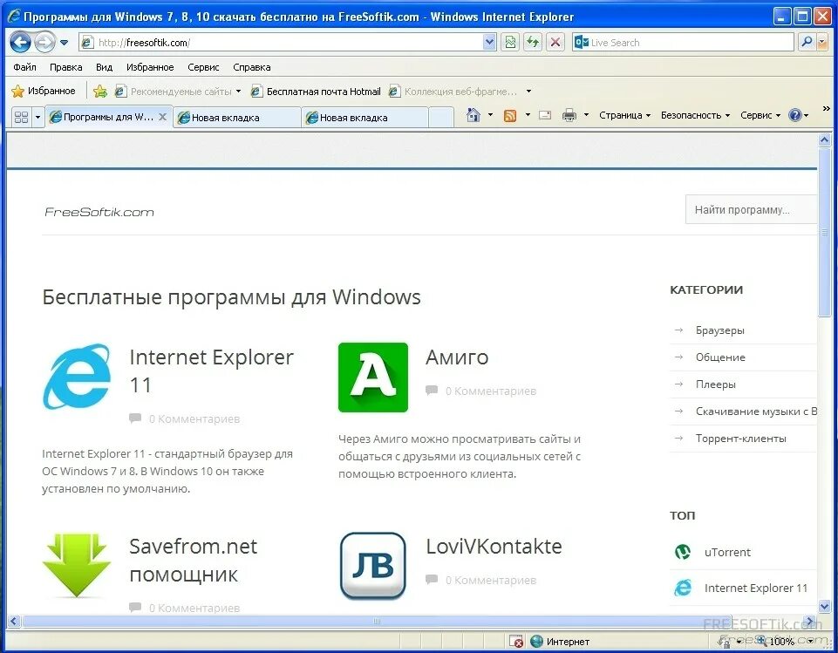Click the Savefrom.net green arrow image

pos(77,564)
